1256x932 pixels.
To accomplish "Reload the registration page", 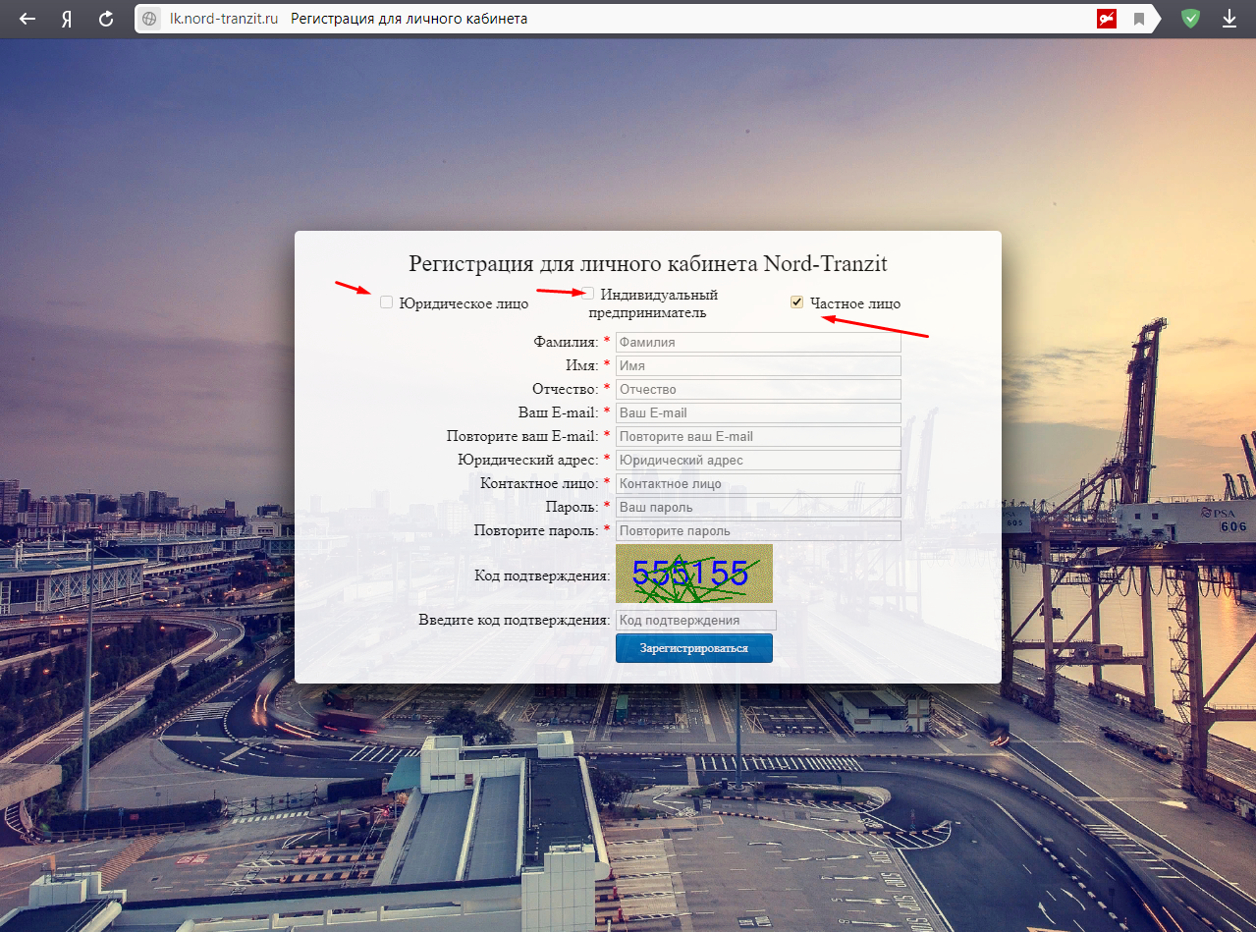I will click(x=106, y=19).
